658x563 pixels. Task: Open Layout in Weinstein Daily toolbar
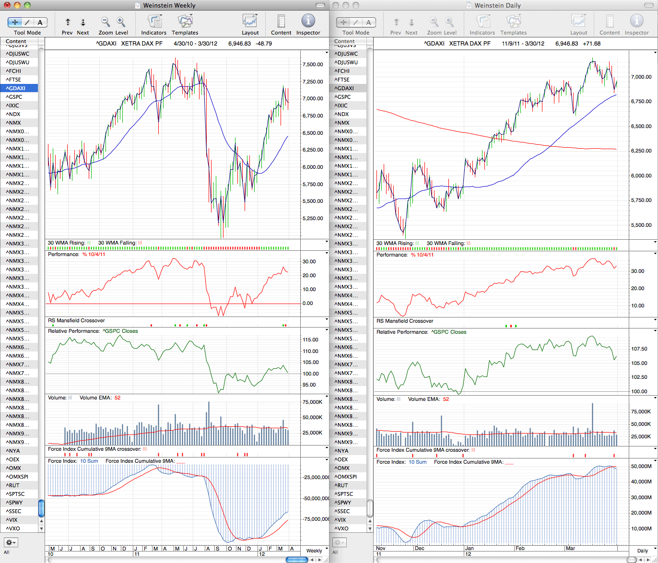[x=578, y=21]
